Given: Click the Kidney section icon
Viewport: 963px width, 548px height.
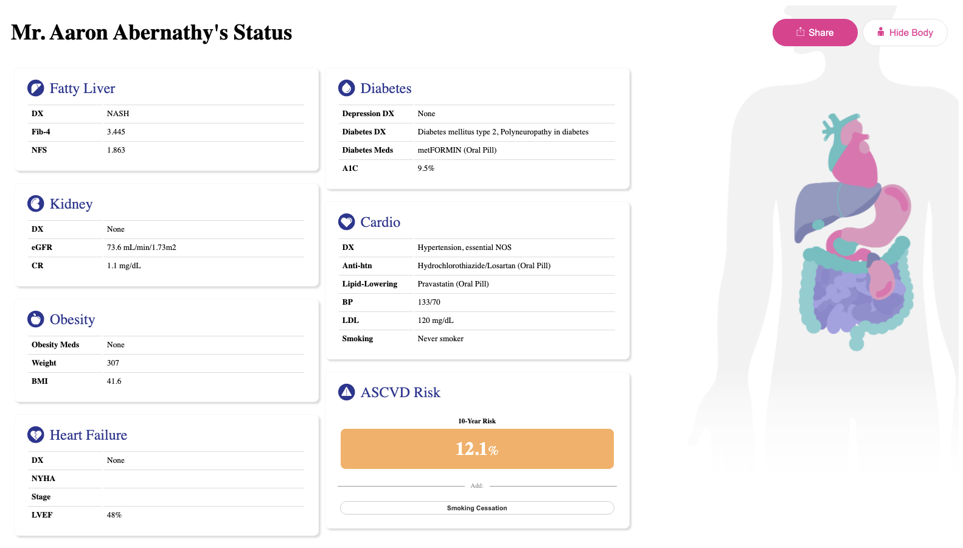Looking at the screenshot, I should 36,204.
